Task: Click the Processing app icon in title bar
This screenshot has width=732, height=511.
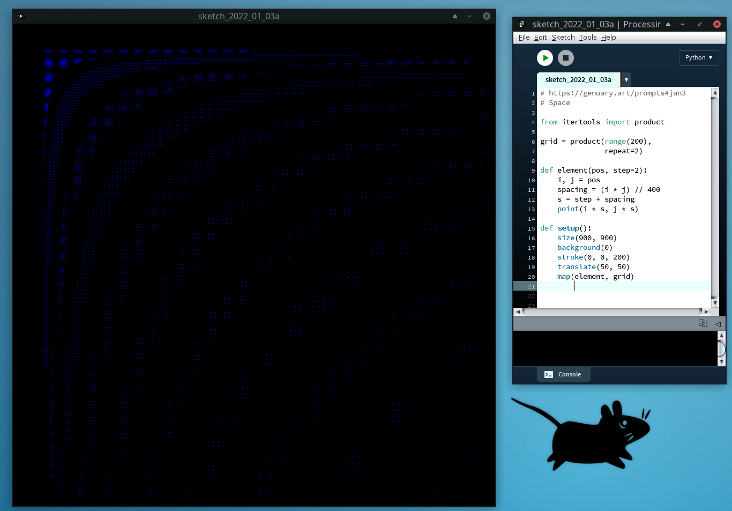Action: 521,24
